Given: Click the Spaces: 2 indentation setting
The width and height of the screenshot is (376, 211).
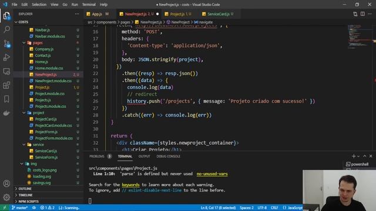Looking at the screenshot, I should pos(247,207).
